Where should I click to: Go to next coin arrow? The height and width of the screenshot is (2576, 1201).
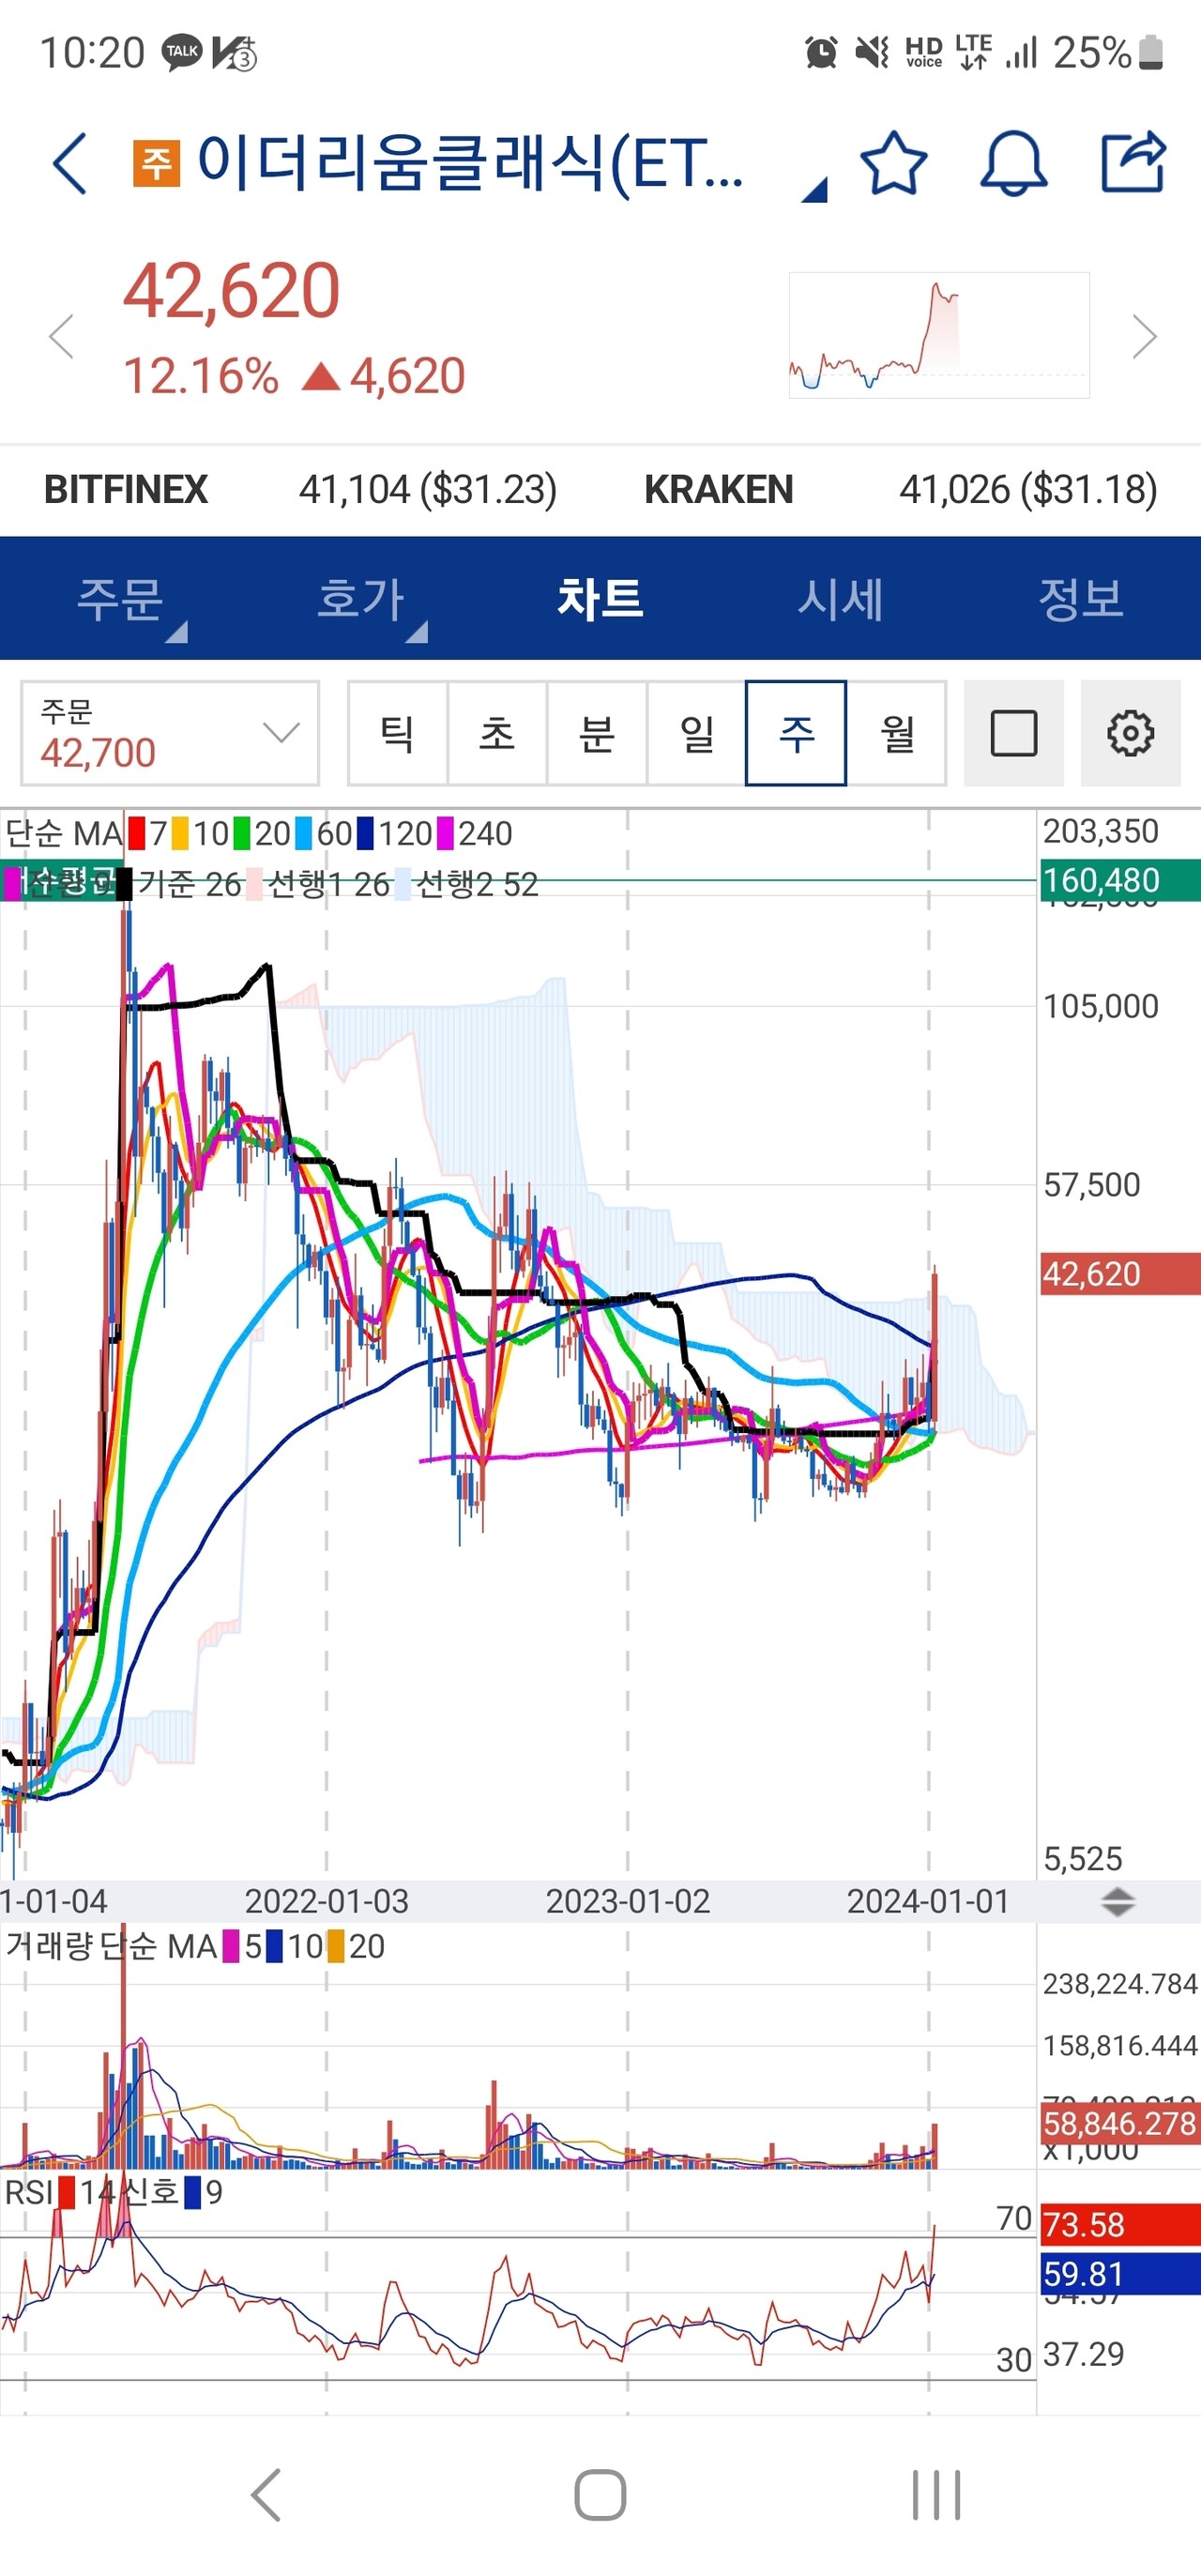(1144, 336)
